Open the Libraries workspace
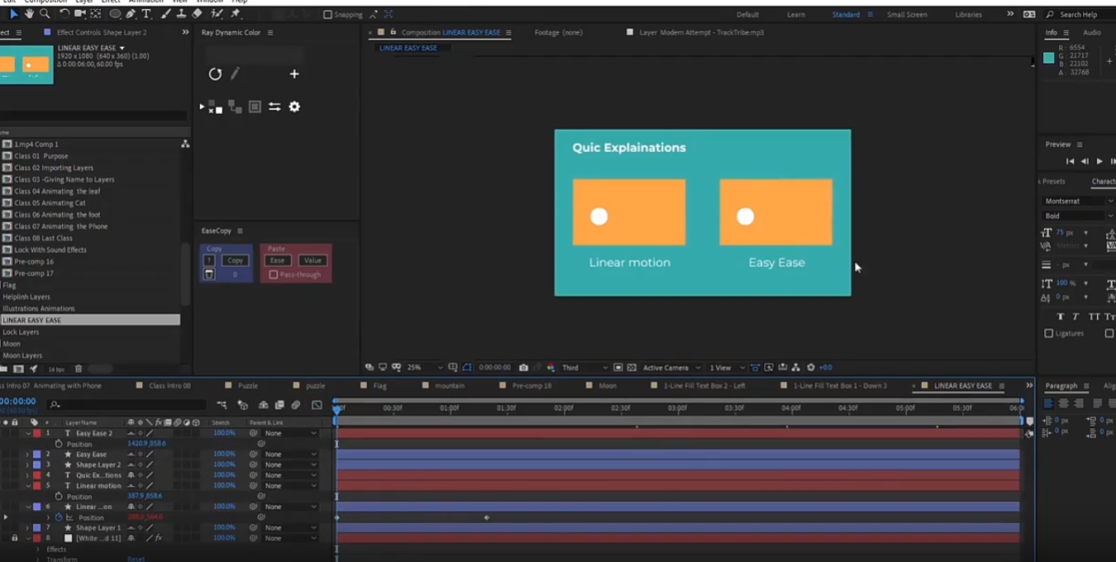 [x=968, y=15]
